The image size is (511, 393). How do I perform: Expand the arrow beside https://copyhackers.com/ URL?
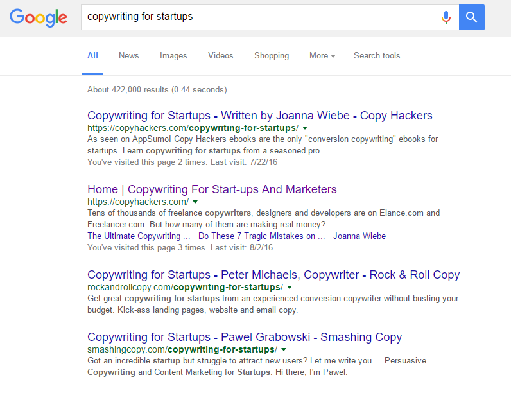click(195, 202)
